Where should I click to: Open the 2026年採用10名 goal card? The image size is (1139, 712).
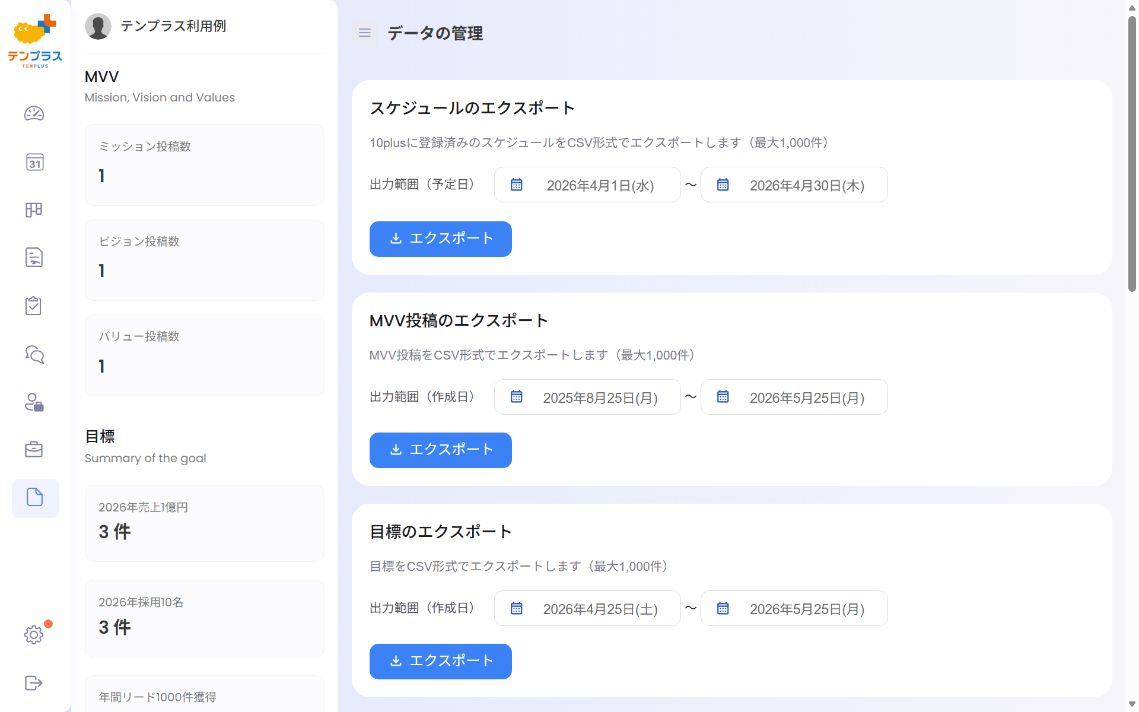click(205, 618)
